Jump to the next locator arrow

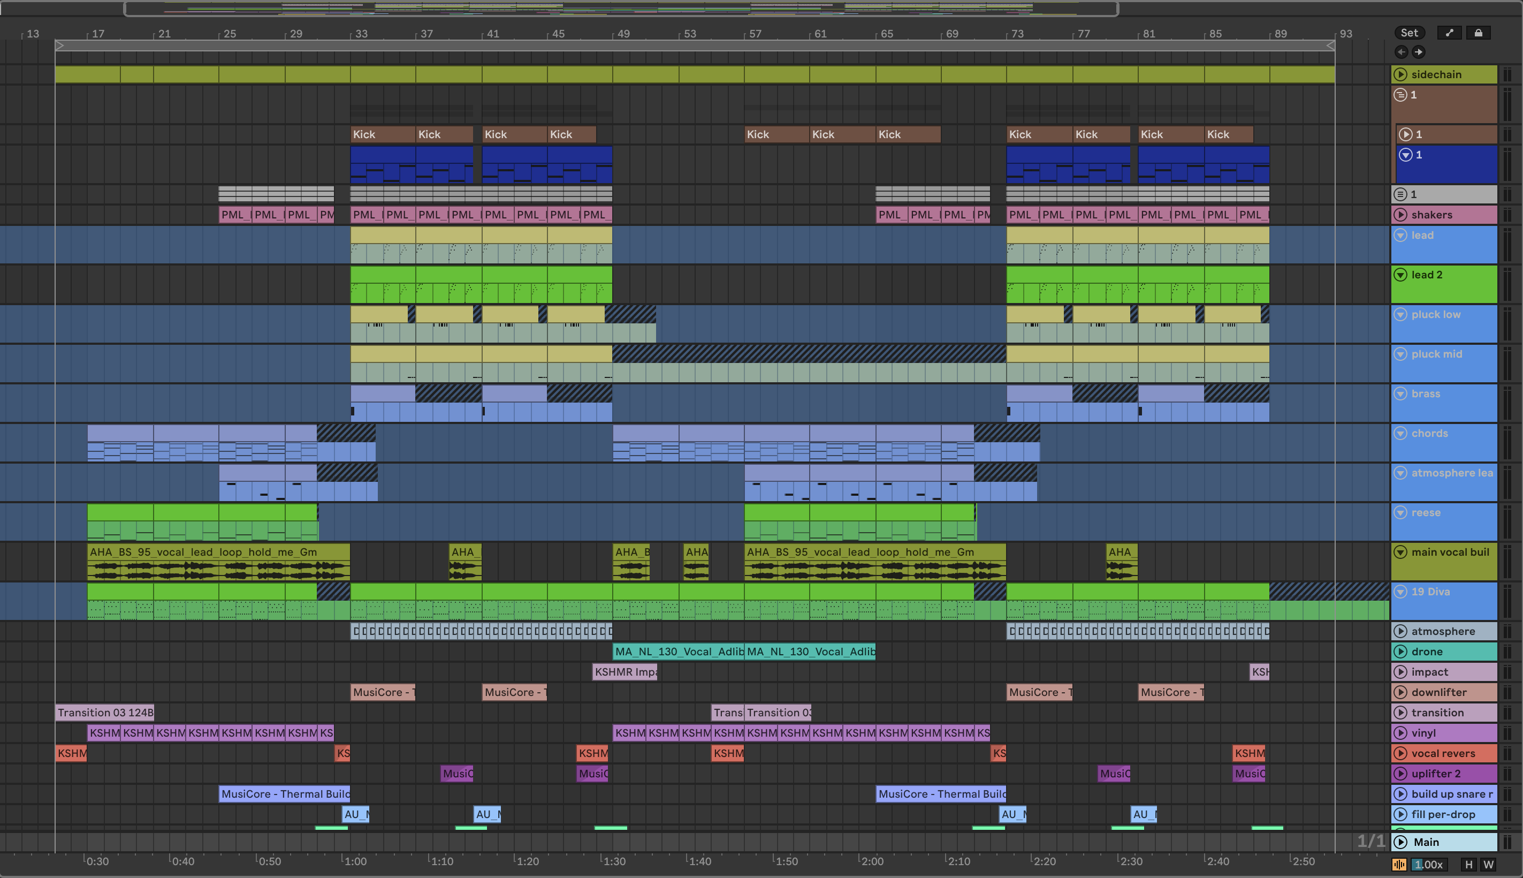(x=1419, y=52)
